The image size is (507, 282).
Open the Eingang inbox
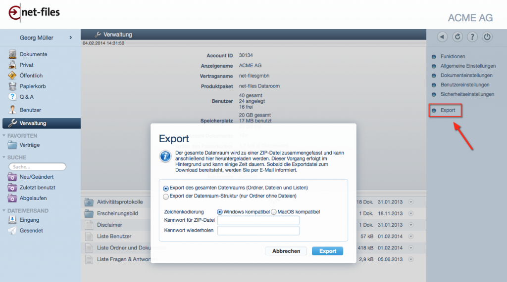pos(29,220)
